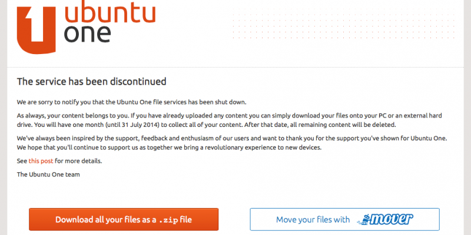The image size is (471, 235).
Task: Click the "for more details" text after the link
Action: coord(78,161)
